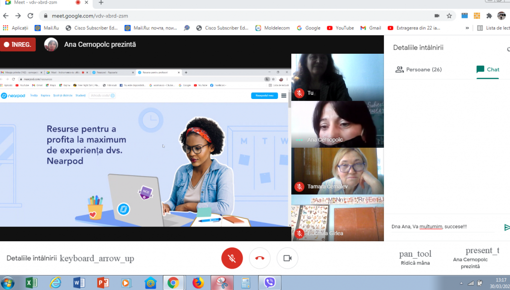Screen dimensions: 510x290
Task: Click the red hang up call button
Action: pos(259,258)
